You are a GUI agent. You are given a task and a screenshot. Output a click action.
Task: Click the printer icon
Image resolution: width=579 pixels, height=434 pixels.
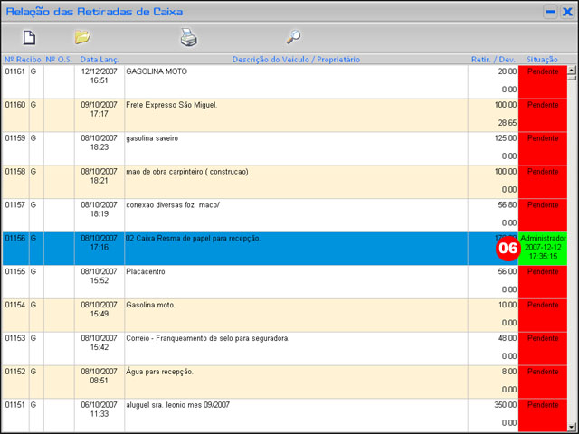(x=188, y=38)
